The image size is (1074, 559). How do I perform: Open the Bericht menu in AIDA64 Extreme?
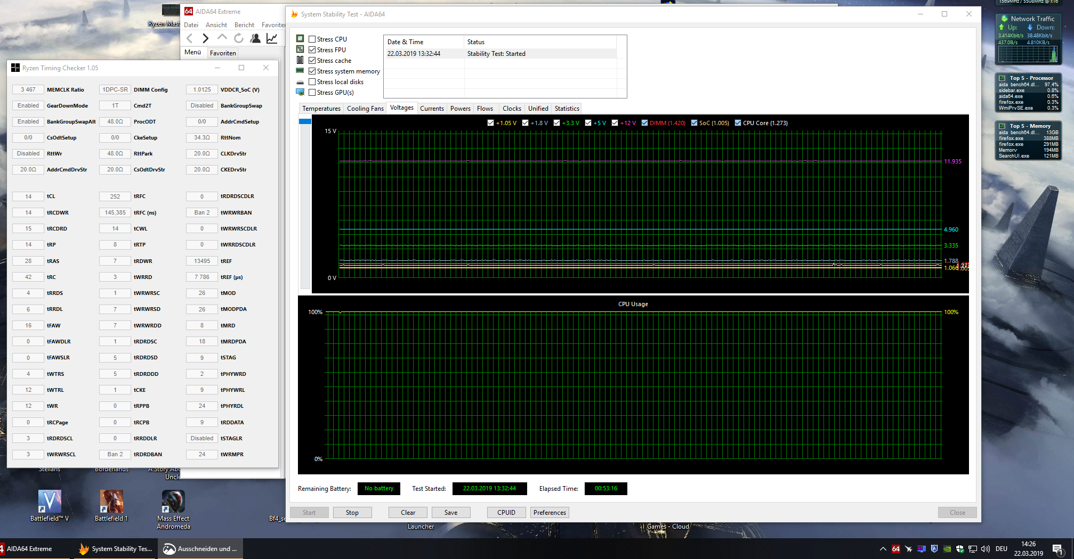pyautogui.click(x=244, y=25)
